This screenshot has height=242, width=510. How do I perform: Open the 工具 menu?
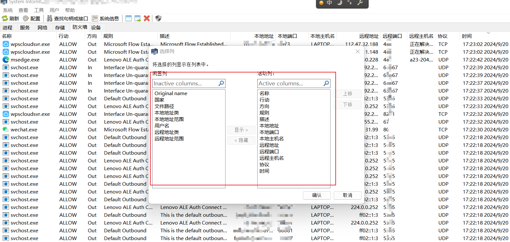pos(39,10)
